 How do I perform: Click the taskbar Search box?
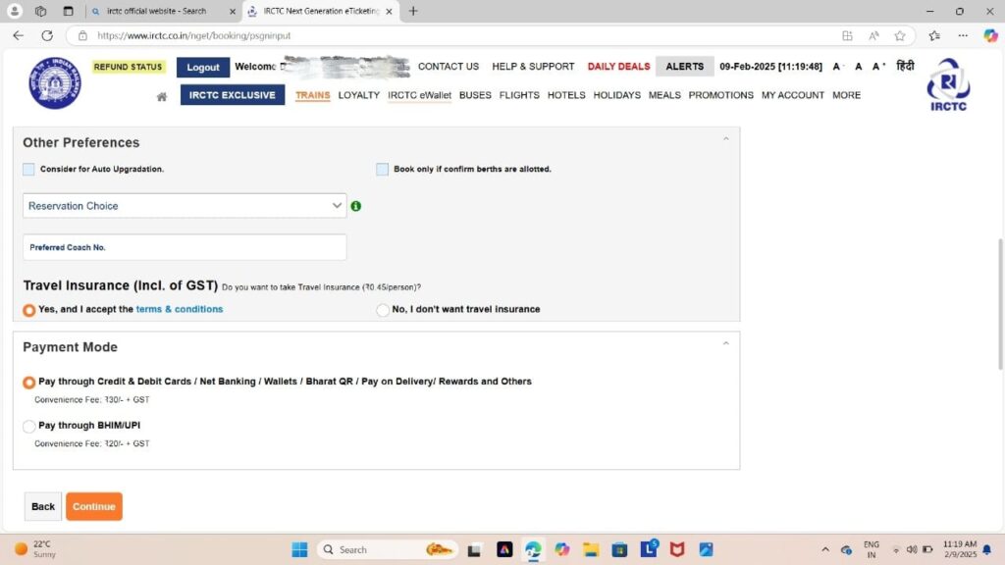pos(389,549)
